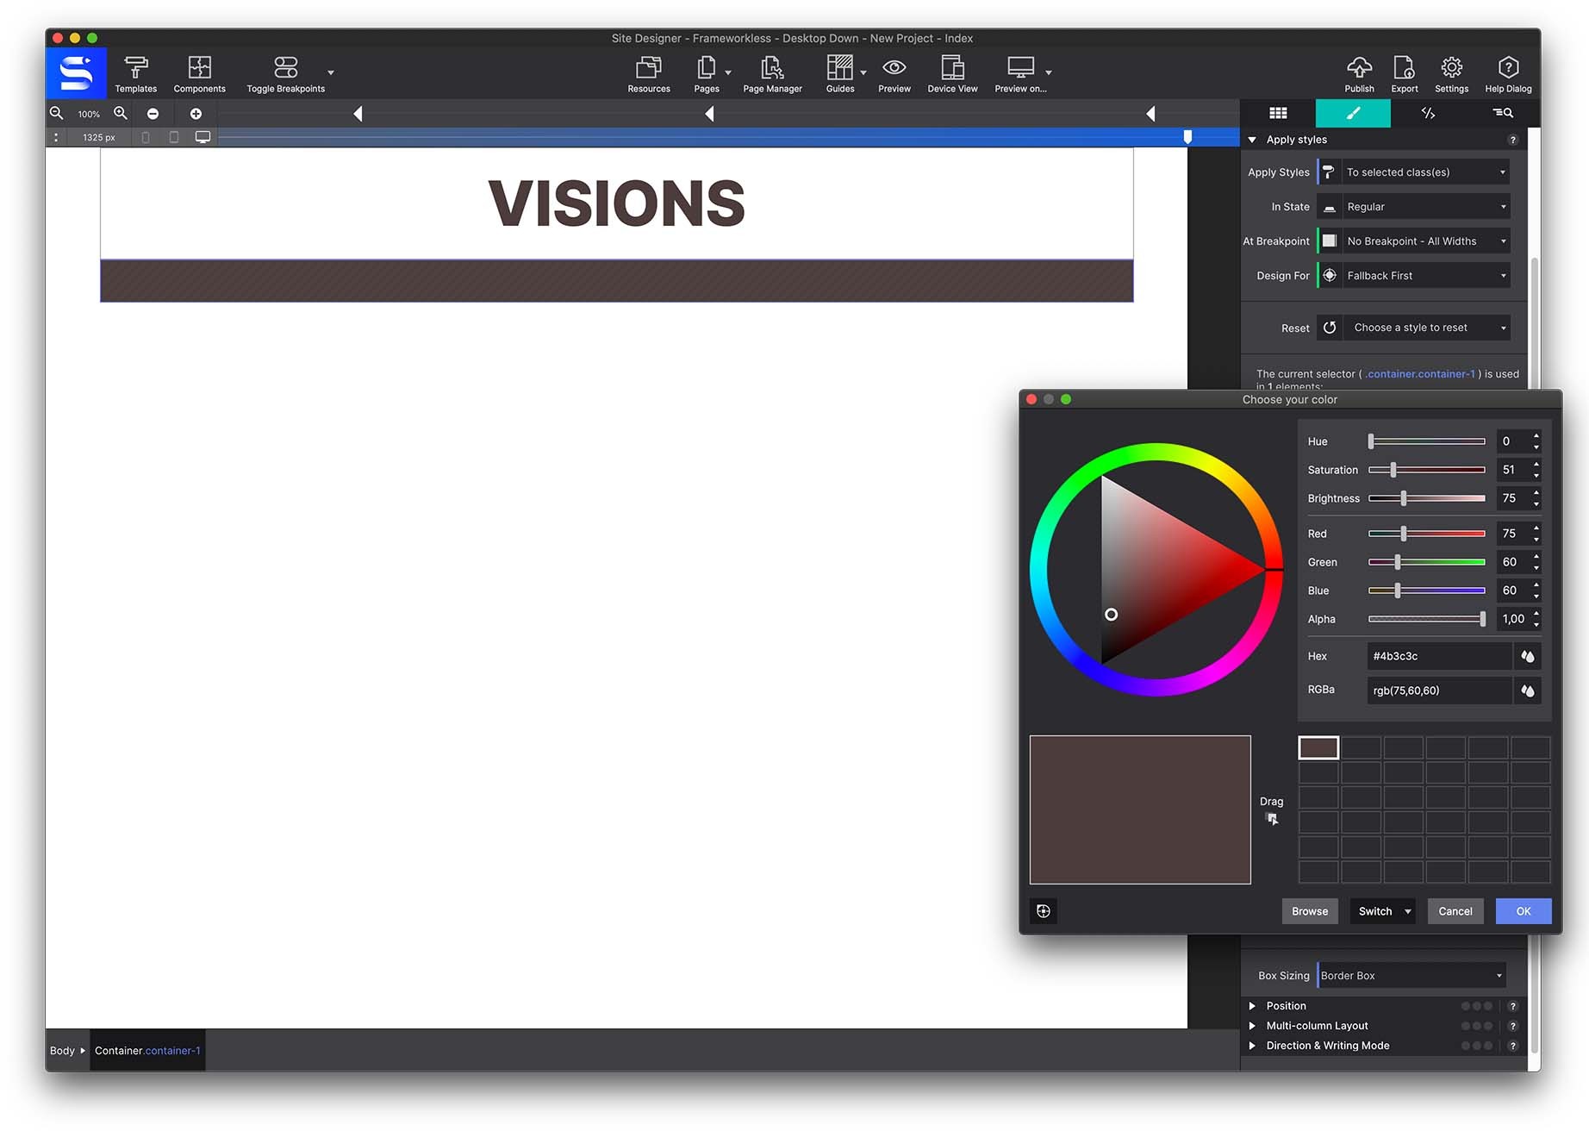Expand the Position section
This screenshot has height=1131, width=1589.
pyautogui.click(x=1252, y=1006)
